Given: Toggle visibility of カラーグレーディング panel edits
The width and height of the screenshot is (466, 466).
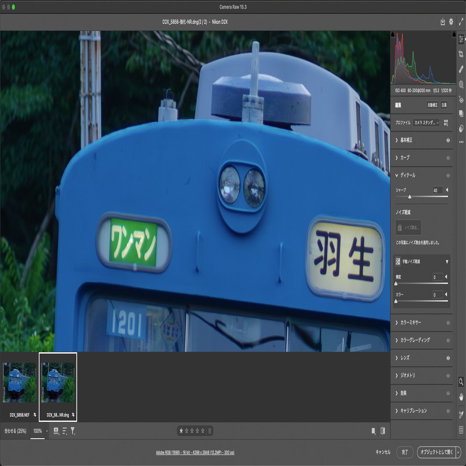Looking at the screenshot, I should click(448, 340).
